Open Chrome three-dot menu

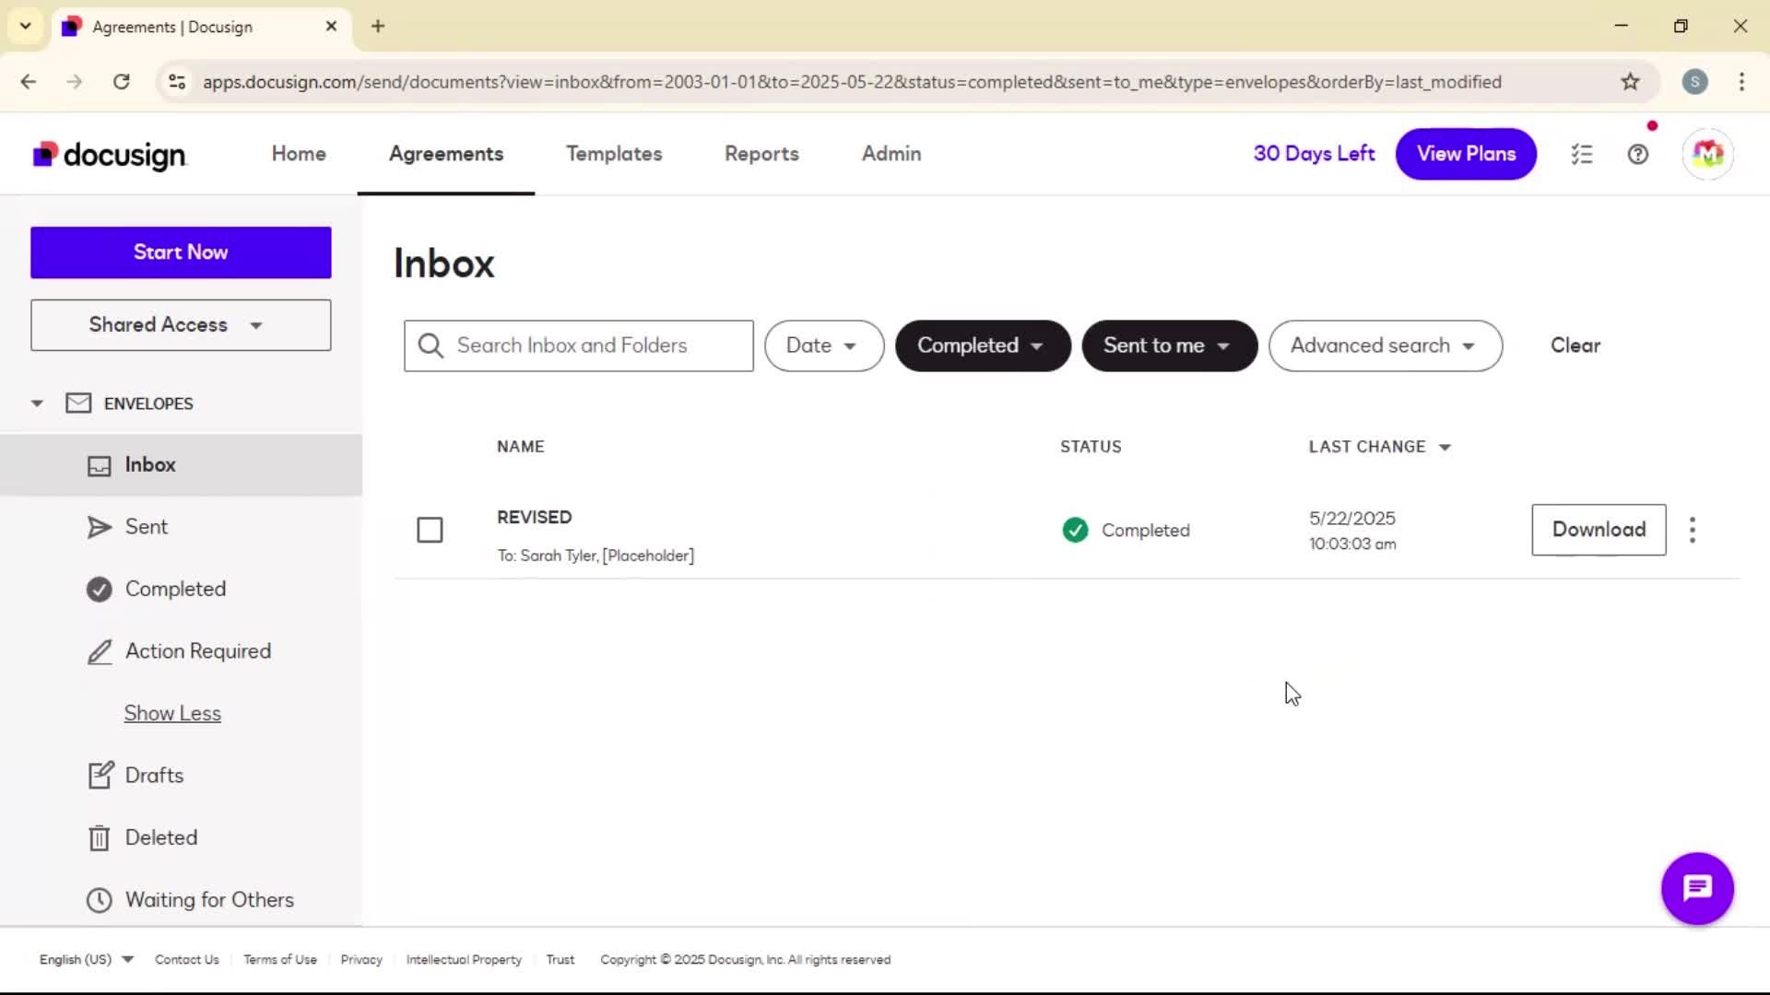[x=1741, y=82]
